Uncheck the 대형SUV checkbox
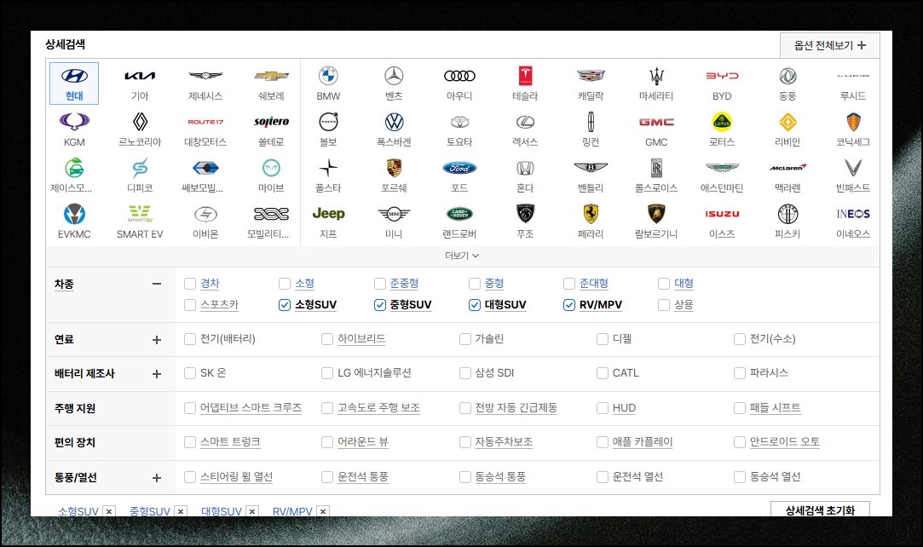 pos(475,305)
